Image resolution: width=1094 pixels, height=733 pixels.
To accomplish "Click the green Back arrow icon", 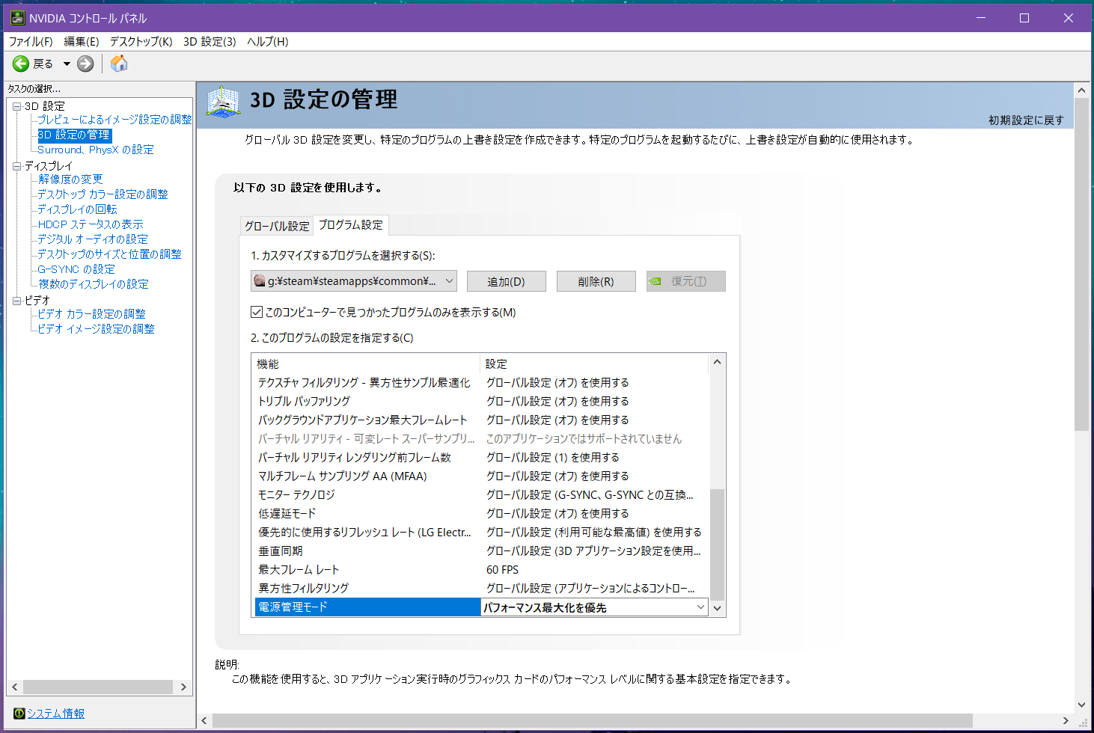I will (21, 64).
